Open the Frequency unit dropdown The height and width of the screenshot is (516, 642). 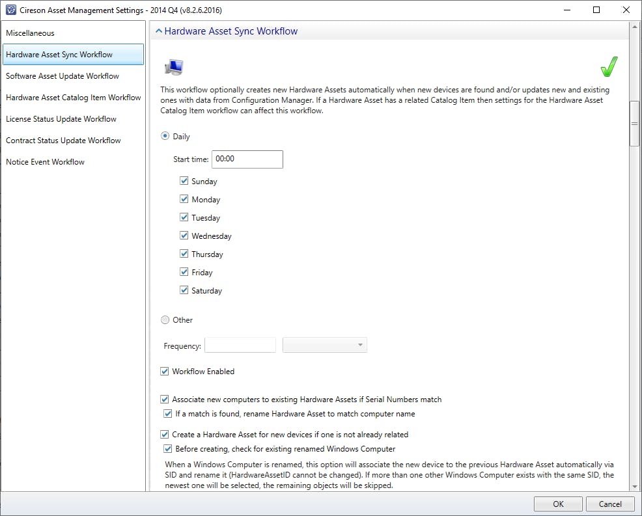(325, 345)
